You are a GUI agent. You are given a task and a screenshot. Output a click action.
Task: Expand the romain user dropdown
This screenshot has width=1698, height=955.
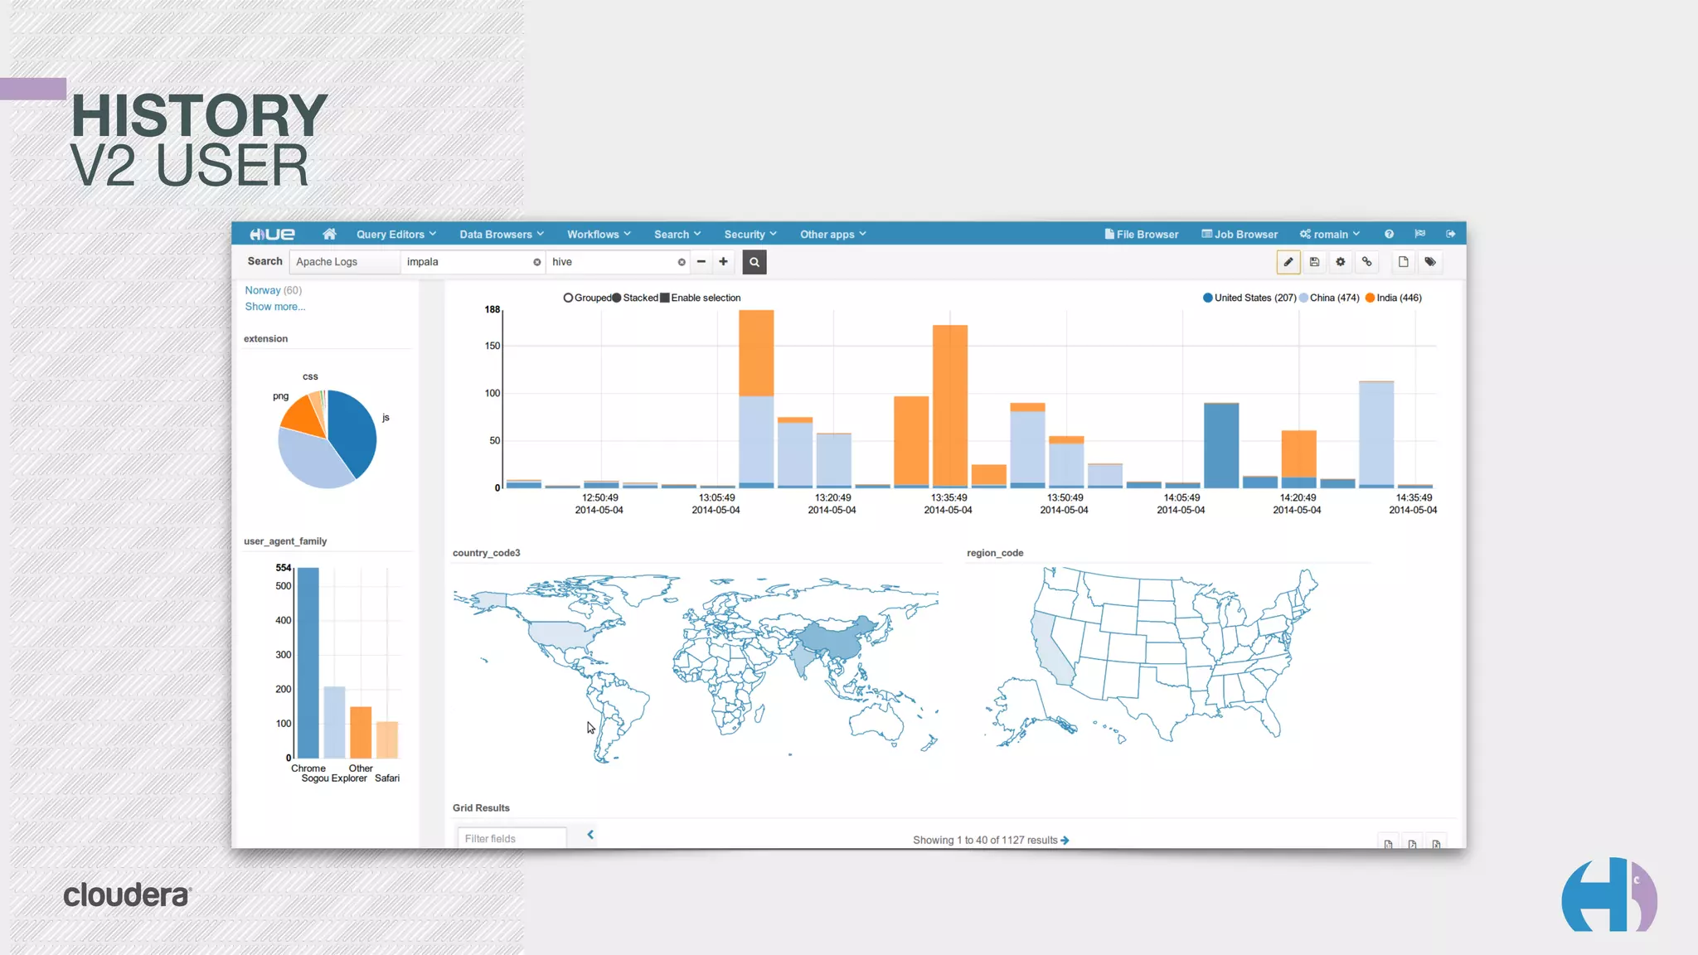tap(1330, 235)
